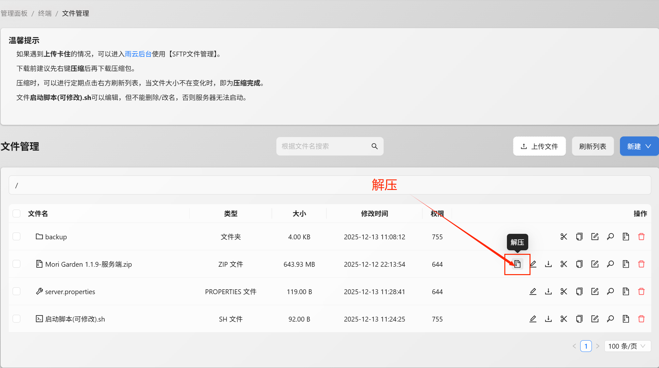Image resolution: width=659 pixels, height=368 pixels.
Task: Click the copy icon in the server.properties row
Action: (579, 292)
